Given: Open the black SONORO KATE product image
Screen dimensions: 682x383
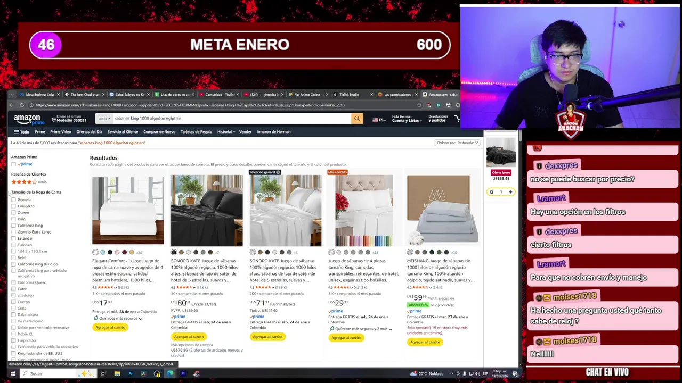Looking at the screenshot, I should 207,211.
